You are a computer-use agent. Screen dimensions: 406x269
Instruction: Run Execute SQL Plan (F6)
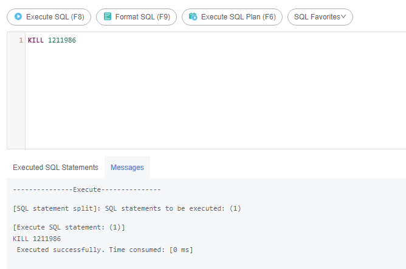tap(232, 17)
